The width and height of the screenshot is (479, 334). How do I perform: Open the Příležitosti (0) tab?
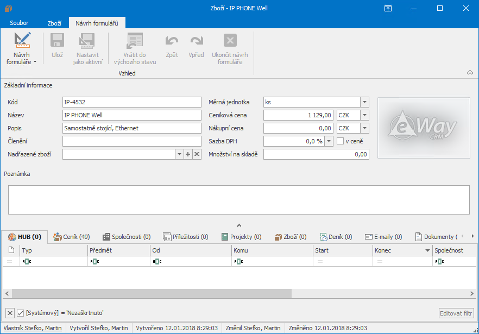[186, 237]
